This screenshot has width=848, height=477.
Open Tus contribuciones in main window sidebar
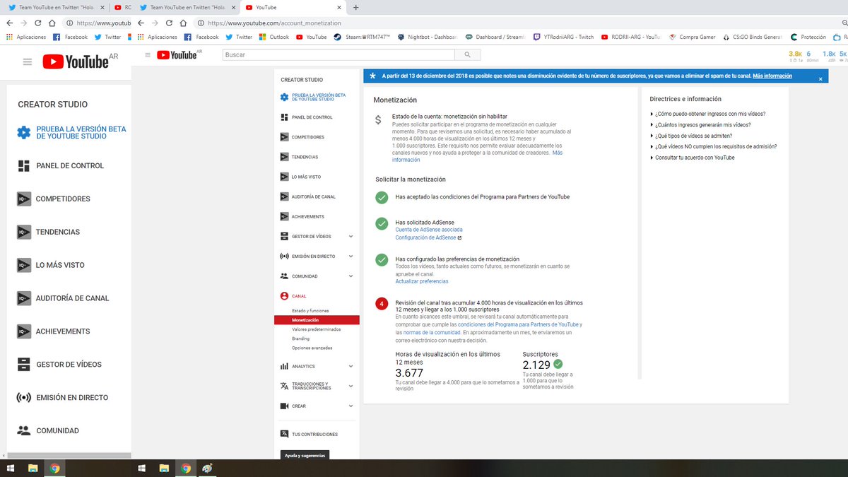coord(310,434)
